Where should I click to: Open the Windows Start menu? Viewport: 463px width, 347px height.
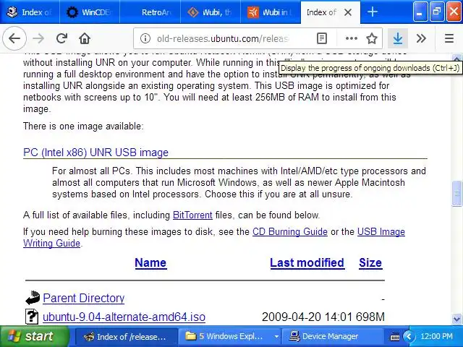point(34,336)
